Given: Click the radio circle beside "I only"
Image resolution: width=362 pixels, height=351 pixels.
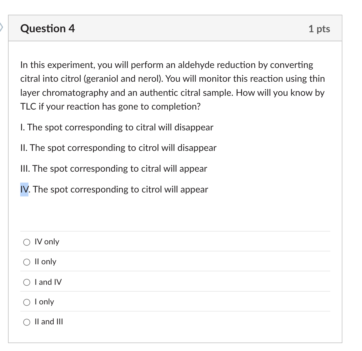Looking at the screenshot, I should (x=27, y=302).
